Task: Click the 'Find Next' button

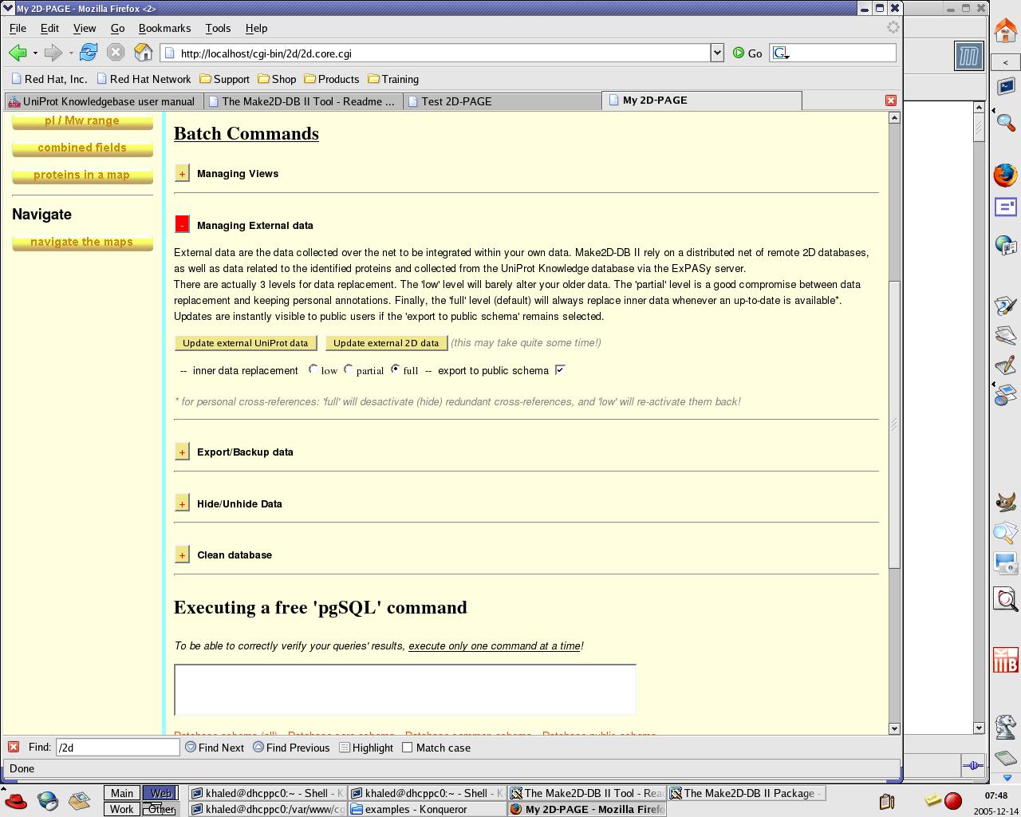Action: (x=215, y=748)
